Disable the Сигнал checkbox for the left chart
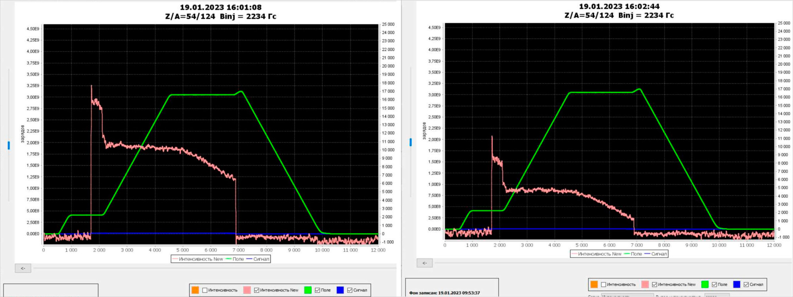 (x=350, y=290)
